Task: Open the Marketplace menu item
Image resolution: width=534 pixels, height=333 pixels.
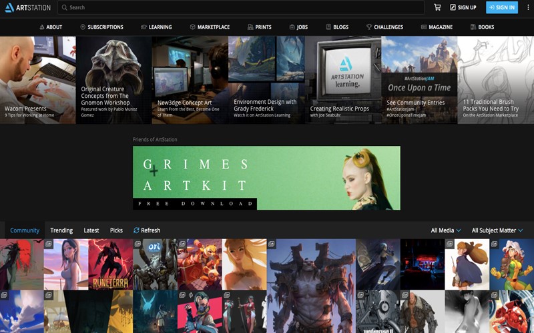Action: (210, 27)
